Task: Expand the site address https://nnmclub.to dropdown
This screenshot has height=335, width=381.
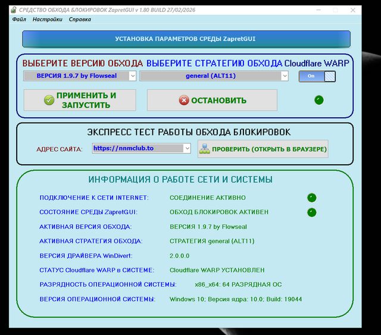Action: 187,148
